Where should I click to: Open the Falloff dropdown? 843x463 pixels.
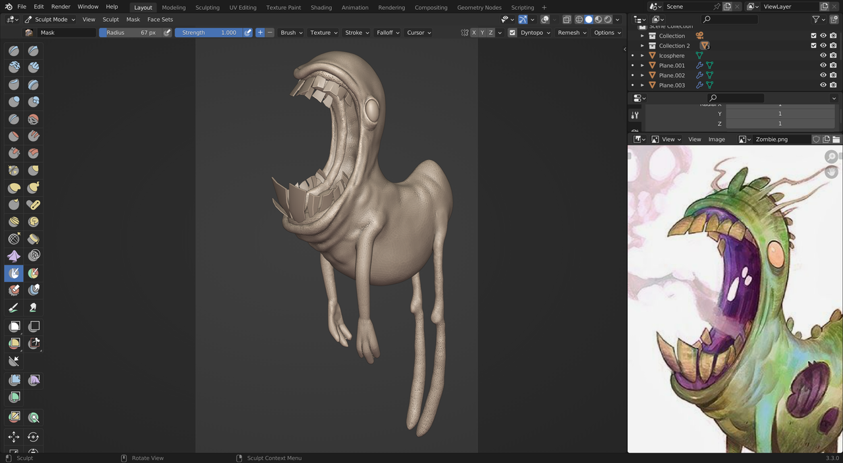click(388, 32)
